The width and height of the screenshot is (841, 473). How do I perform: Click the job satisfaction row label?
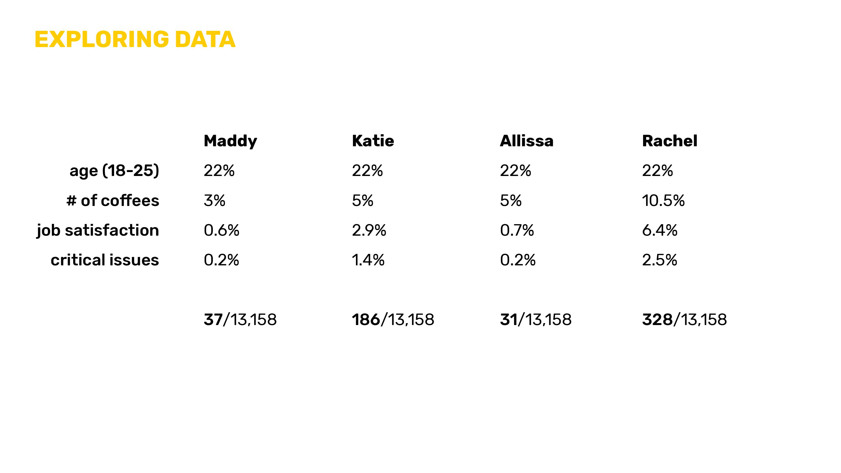[98, 230]
